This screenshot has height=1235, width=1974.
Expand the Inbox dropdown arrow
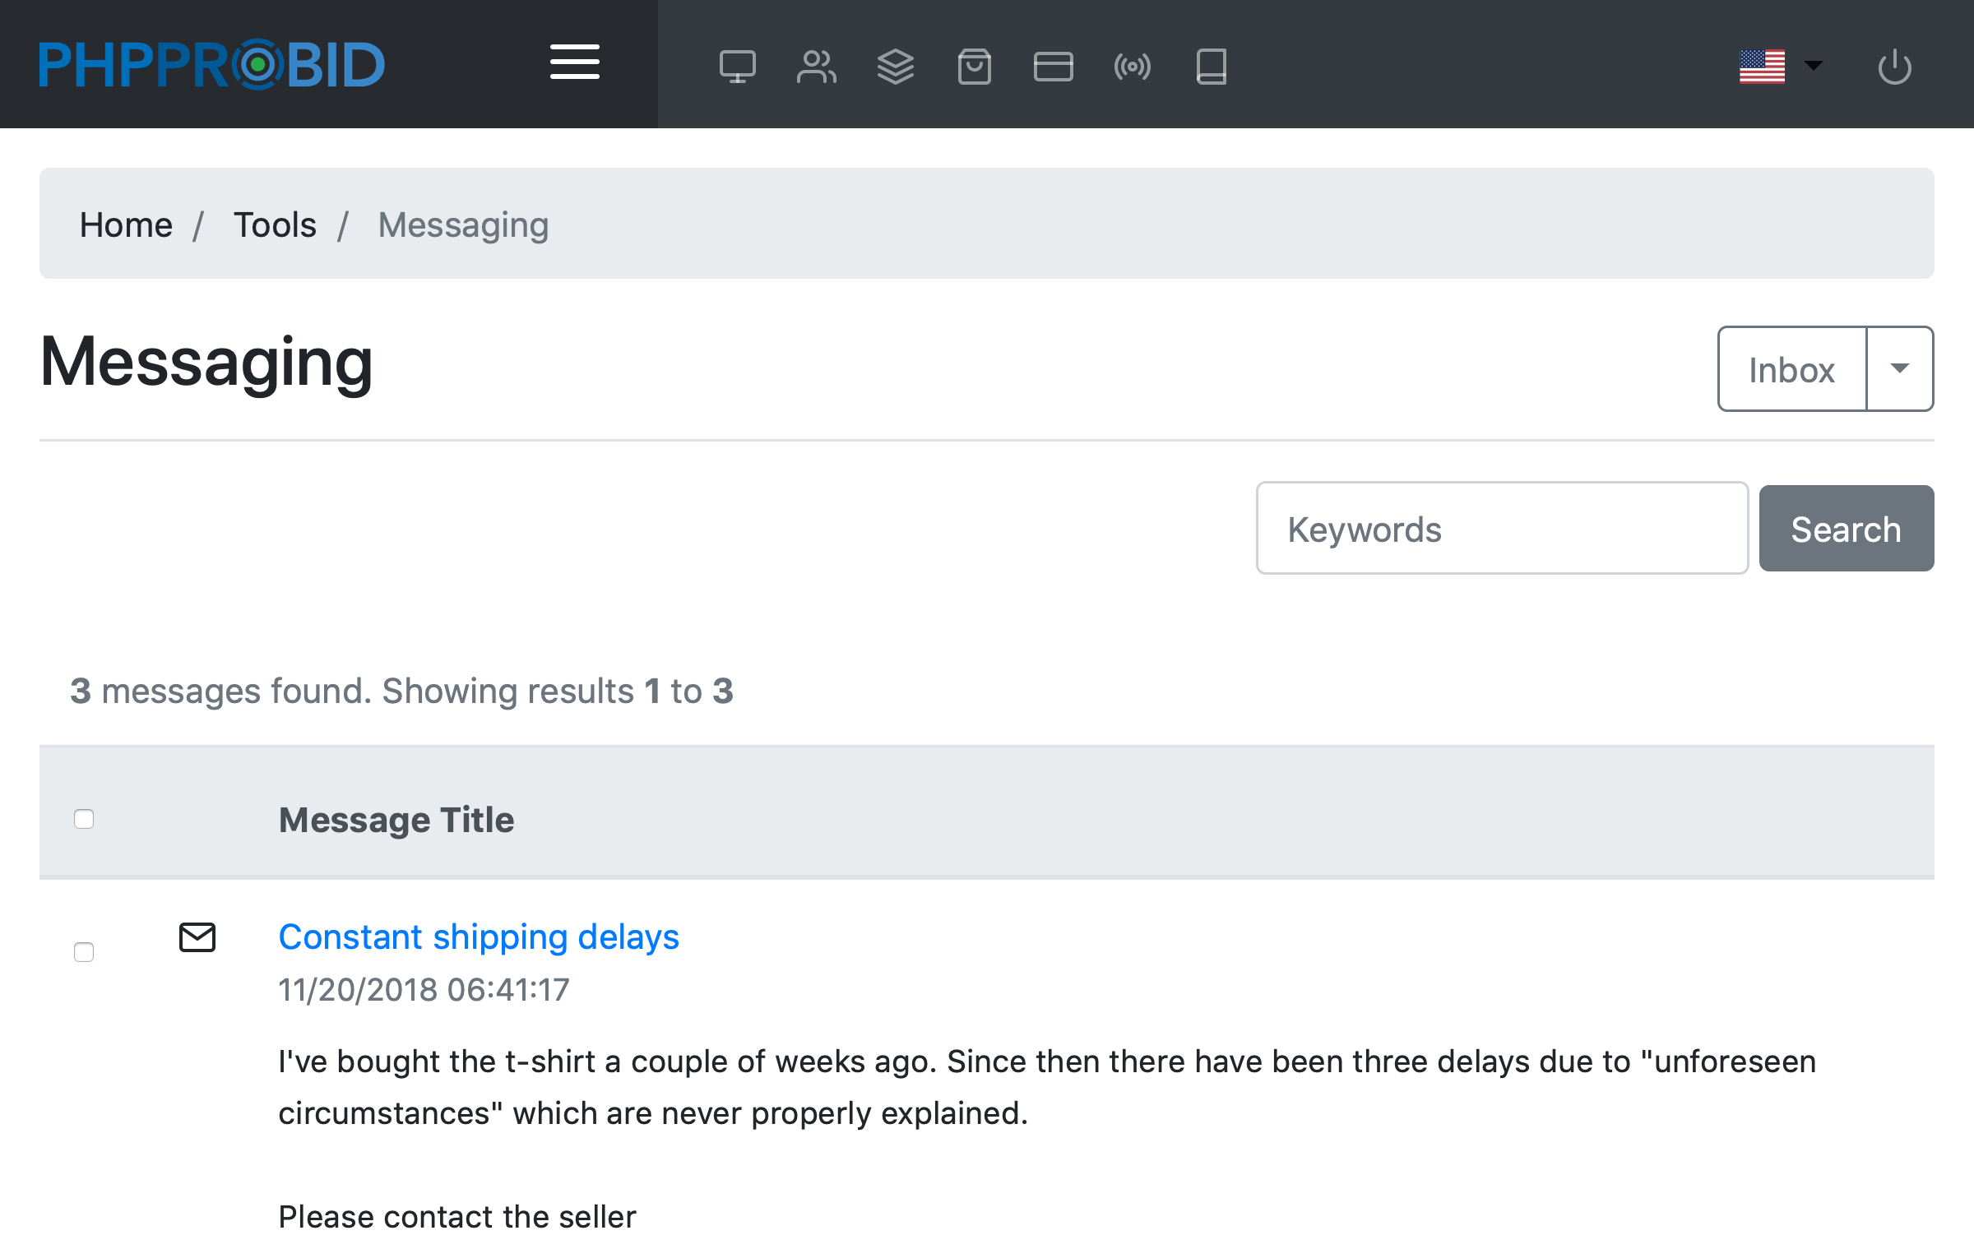(x=1899, y=368)
